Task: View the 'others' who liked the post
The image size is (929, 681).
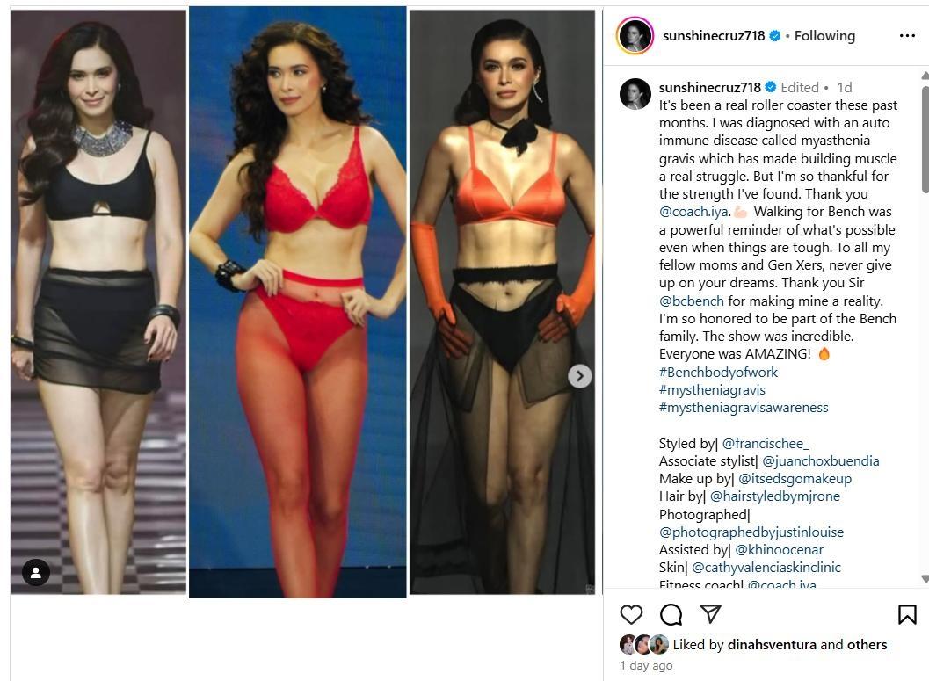Action: point(867,644)
